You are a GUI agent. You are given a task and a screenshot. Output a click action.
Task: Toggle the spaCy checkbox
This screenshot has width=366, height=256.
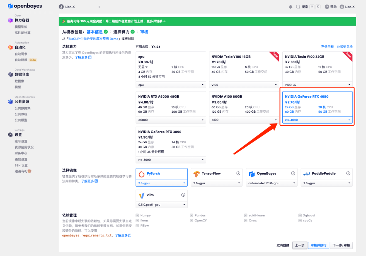(300, 220)
